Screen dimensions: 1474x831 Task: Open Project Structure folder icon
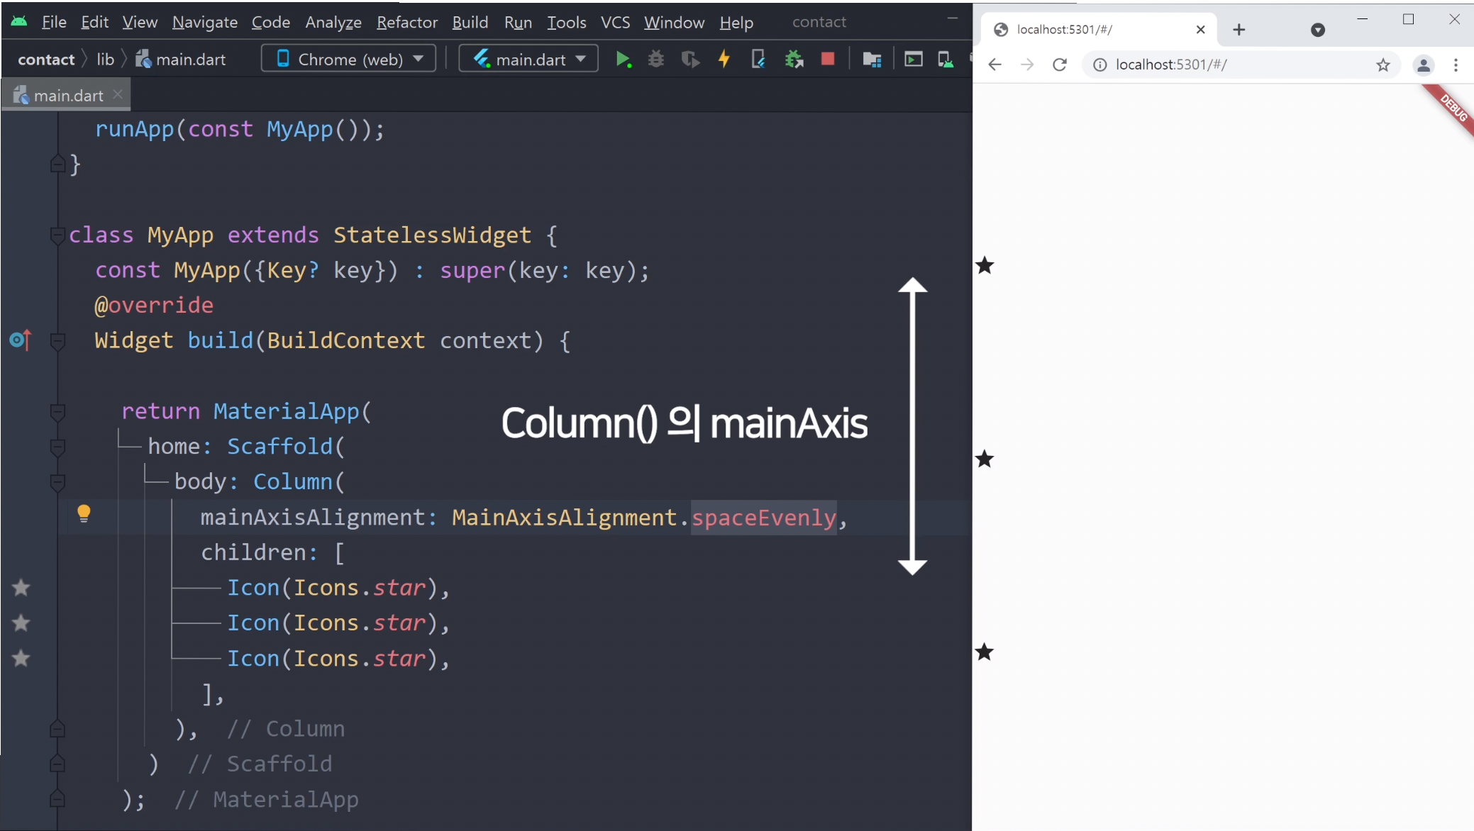(x=872, y=60)
